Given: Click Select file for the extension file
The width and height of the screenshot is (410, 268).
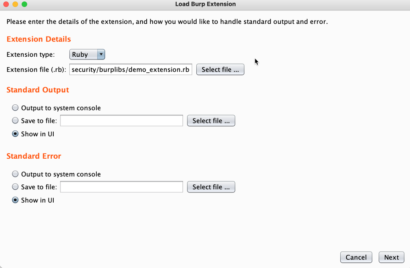Looking at the screenshot, I should coord(220,69).
